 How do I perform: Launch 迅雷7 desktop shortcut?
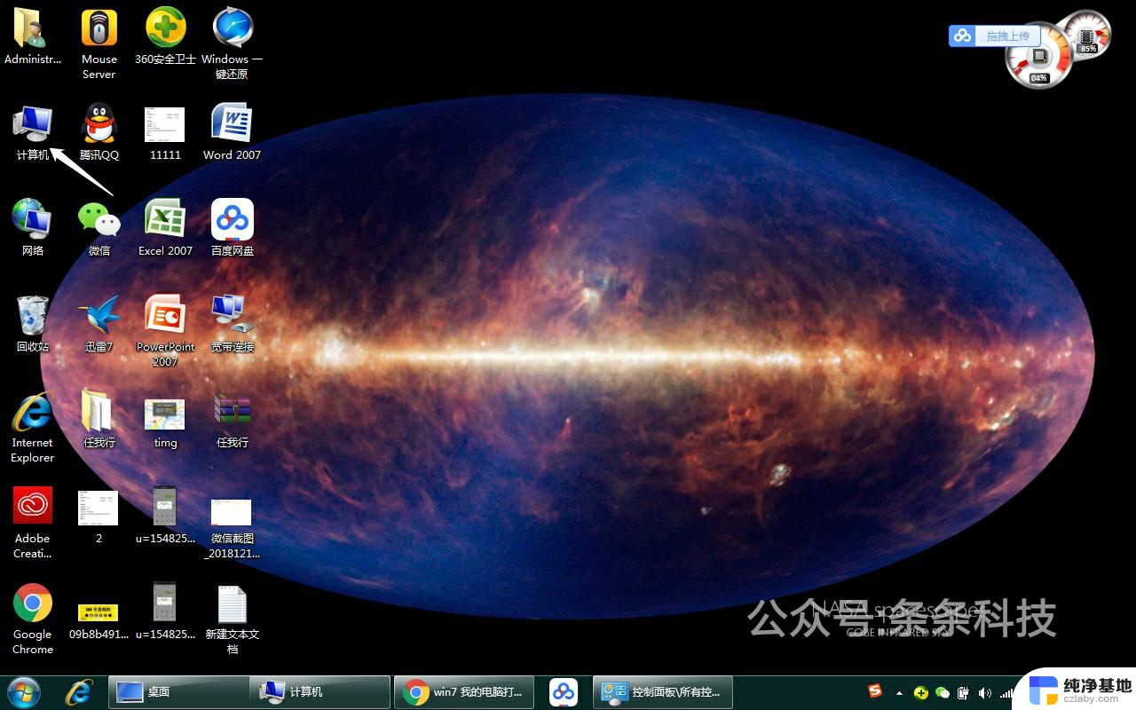pyautogui.click(x=99, y=325)
